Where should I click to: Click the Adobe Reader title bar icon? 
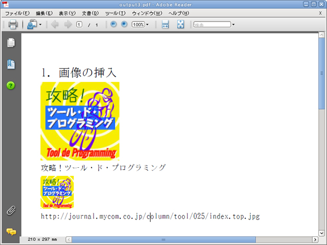(5, 4)
